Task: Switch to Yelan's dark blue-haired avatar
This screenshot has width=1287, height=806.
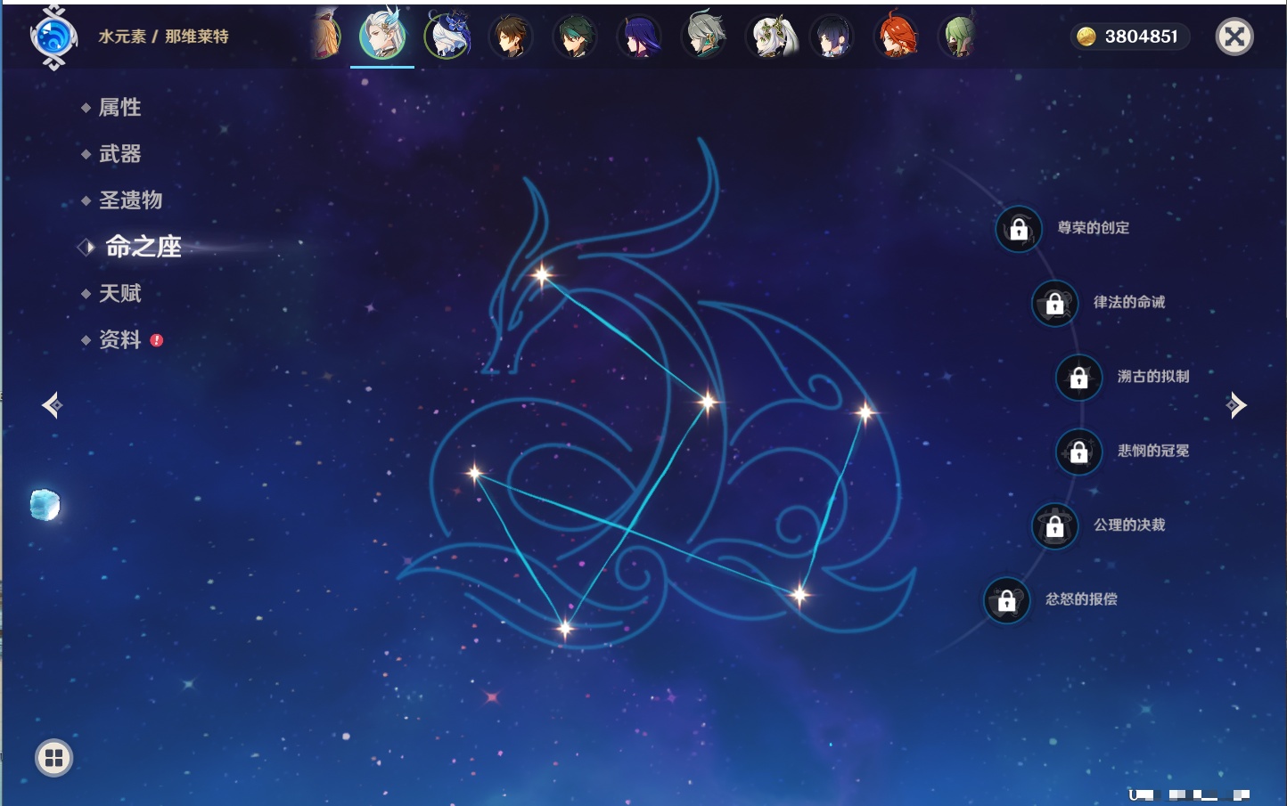Action: tap(832, 37)
